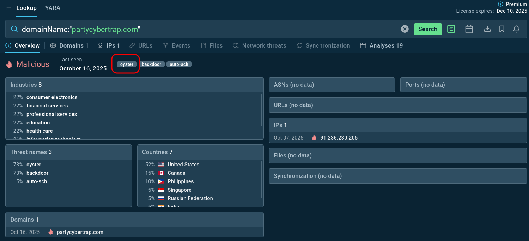Open the calendar date range picker

point(469,29)
